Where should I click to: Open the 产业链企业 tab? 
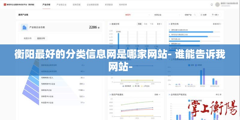pos(61,4)
